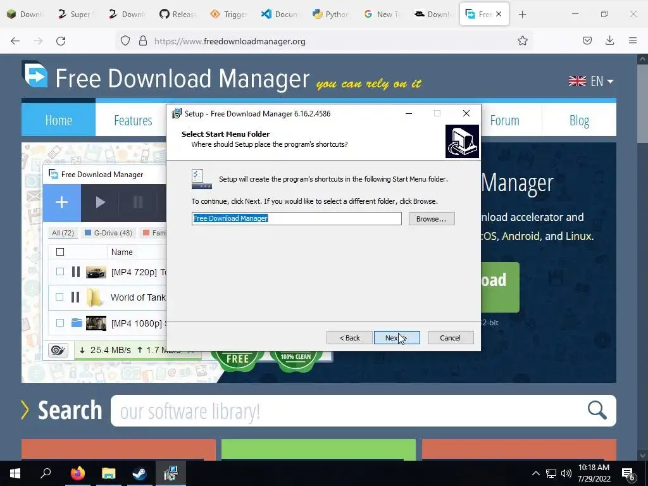Click the snail speed mode icon
Image resolution: width=648 pixels, height=486 pixels.
[x=58, y=351]
